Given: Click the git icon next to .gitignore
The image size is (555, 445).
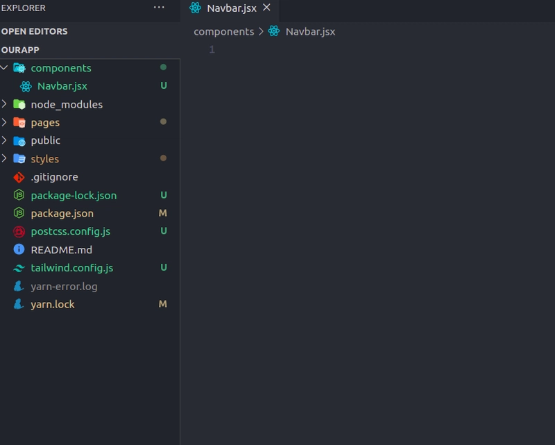Looking at the screenshot, I should tap(19, 177).
